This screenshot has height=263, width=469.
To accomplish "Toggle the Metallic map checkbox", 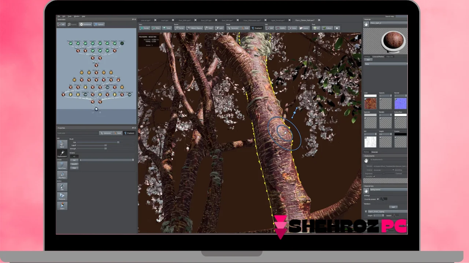I will pos(380,118).
